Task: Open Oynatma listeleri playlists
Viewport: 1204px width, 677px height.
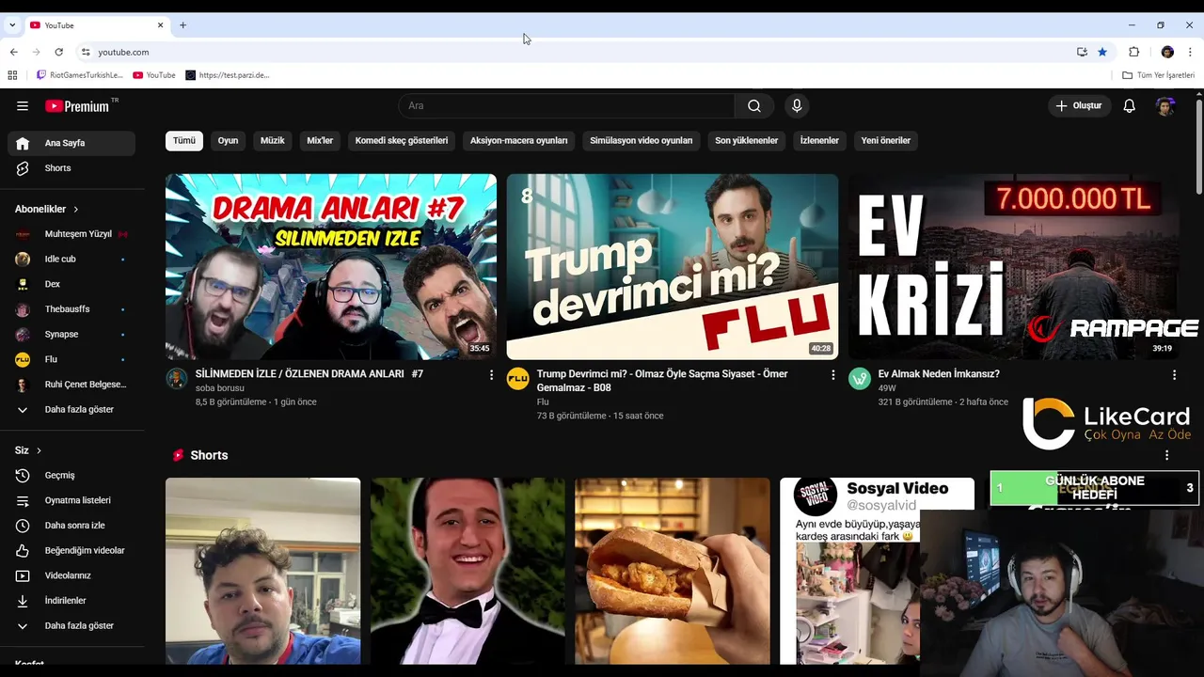Action: click(71, 500)
